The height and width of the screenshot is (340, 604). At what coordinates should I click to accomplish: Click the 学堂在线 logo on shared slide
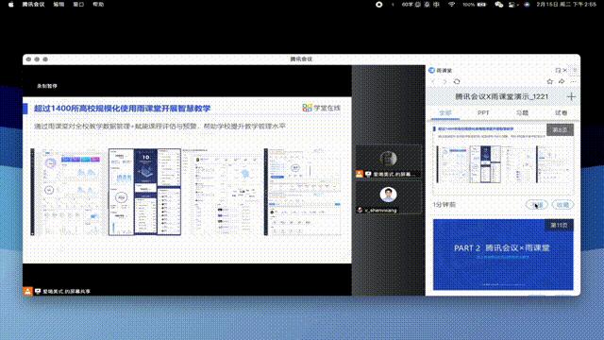321,108
